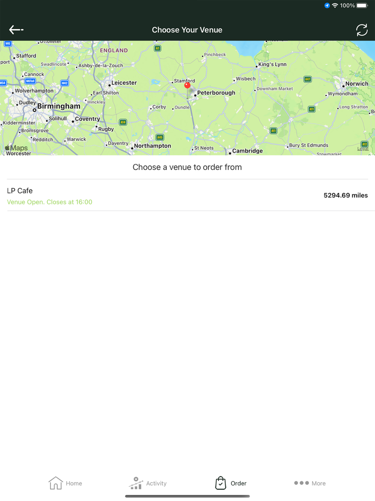Tap the Wi-Fi status icon
The image size is (375, 501).
(x=335, y=6)
